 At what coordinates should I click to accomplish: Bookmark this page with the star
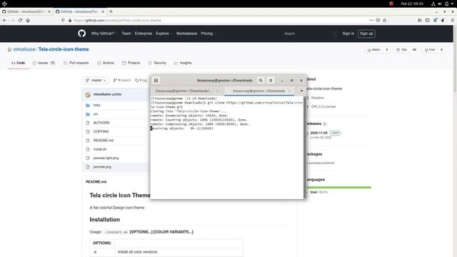(385, 20)
